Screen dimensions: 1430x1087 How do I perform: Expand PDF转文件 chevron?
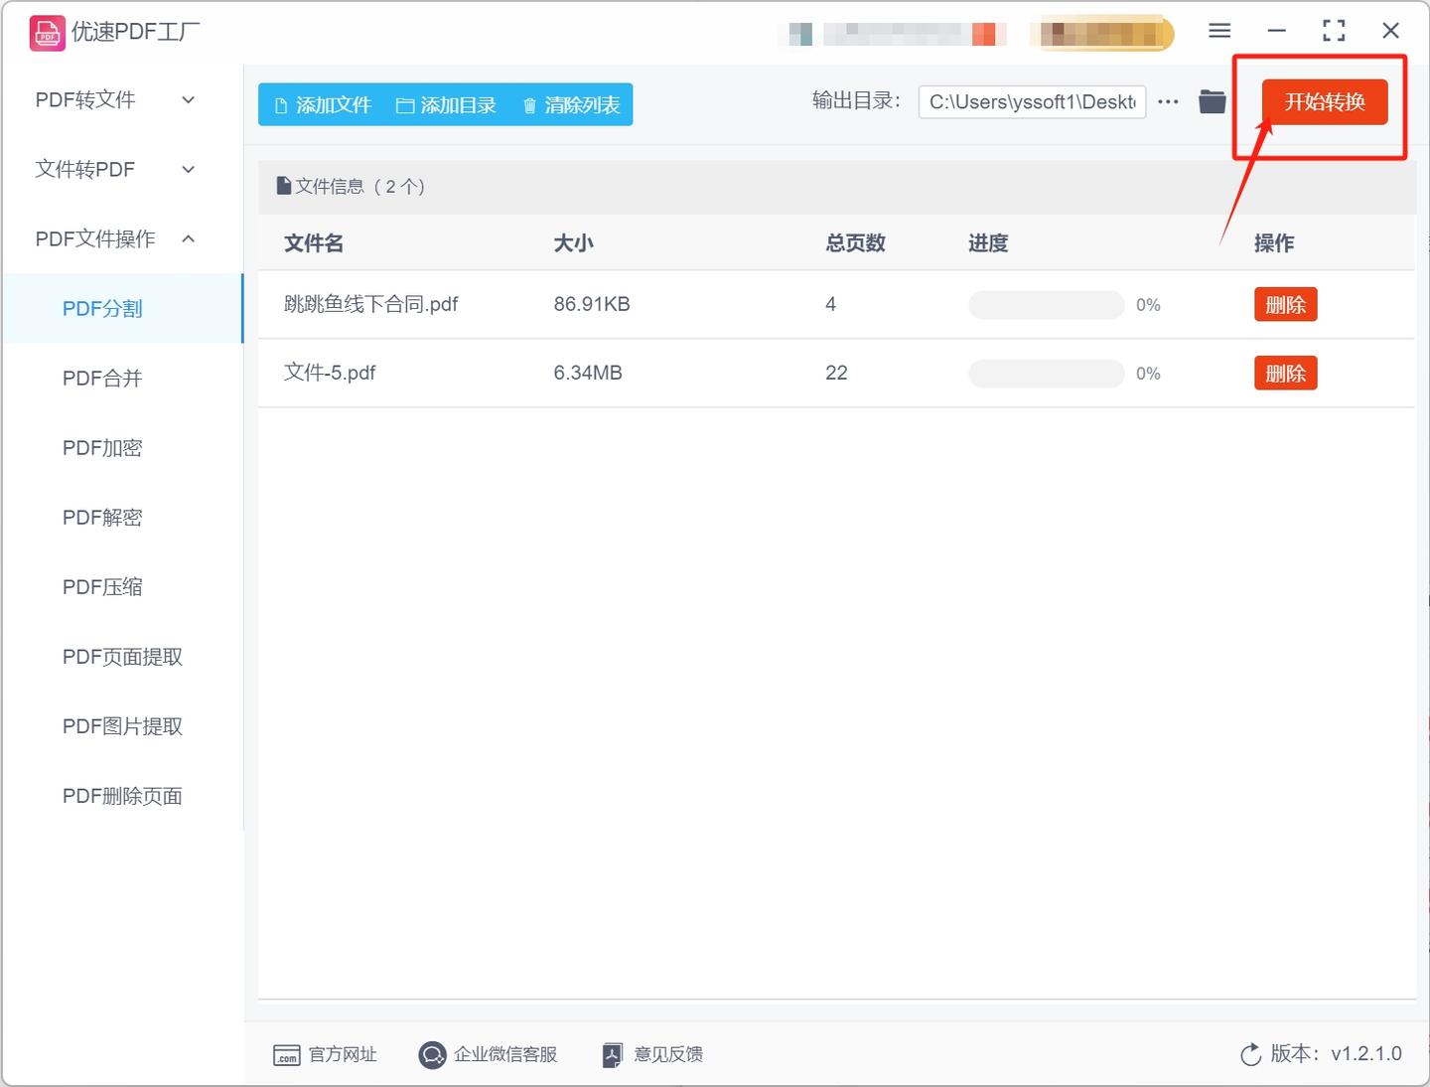(189, 100)
